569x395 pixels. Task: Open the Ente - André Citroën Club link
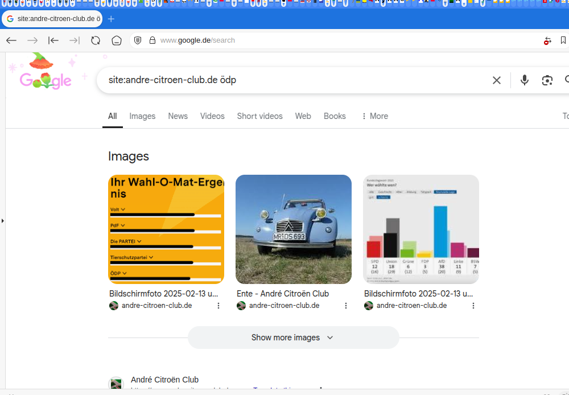(283, 294)
